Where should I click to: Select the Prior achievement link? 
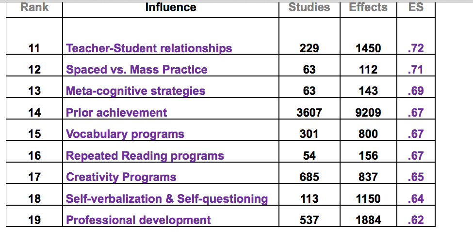[116, 113]
